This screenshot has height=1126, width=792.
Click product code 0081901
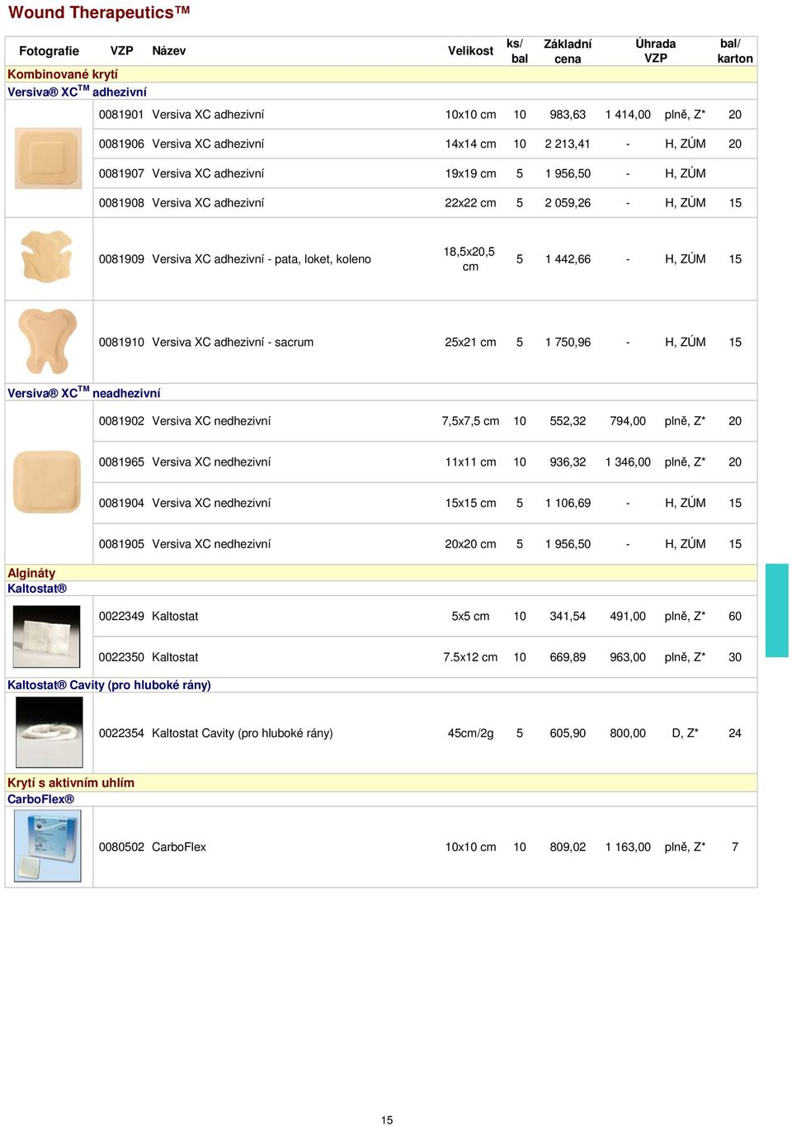pyautogui.click(x=121, y=115)
